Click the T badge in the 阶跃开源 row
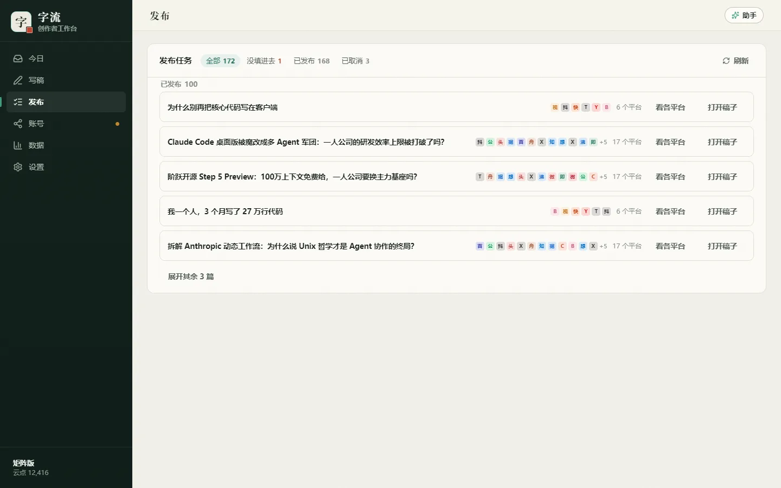Screen dimensions: 781x488 (480, 177)
